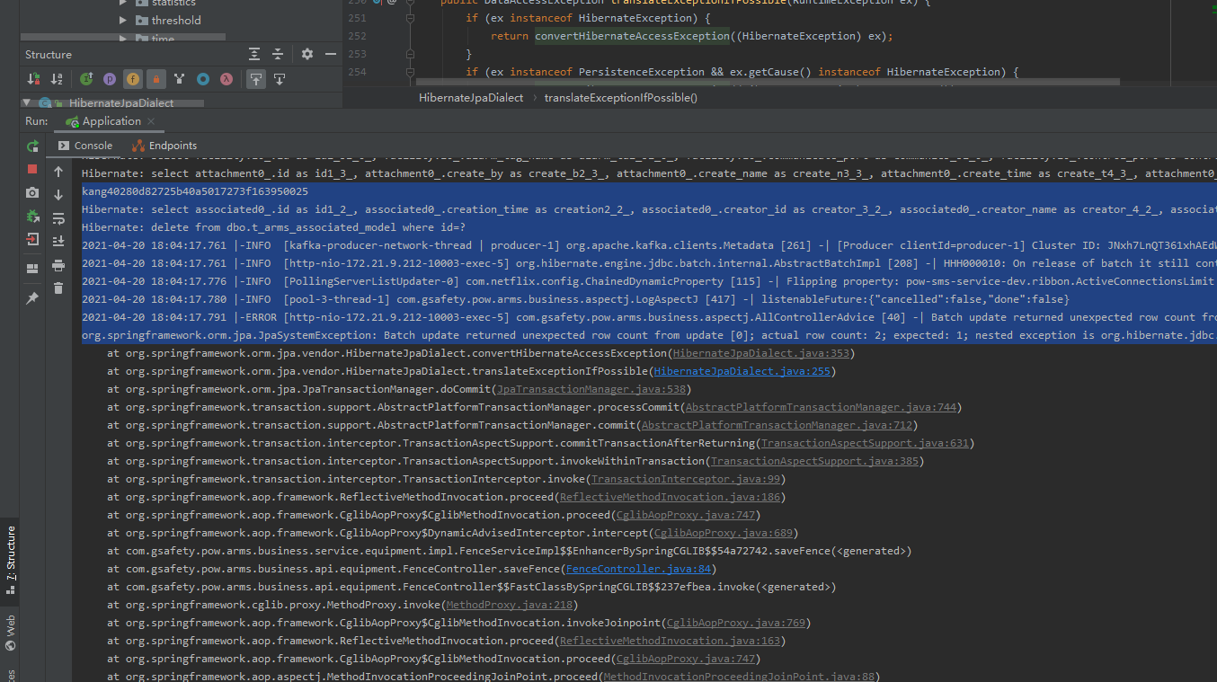Go down the stack trace with down arrow
The image size is (1217, 682).
pos(58,195)
